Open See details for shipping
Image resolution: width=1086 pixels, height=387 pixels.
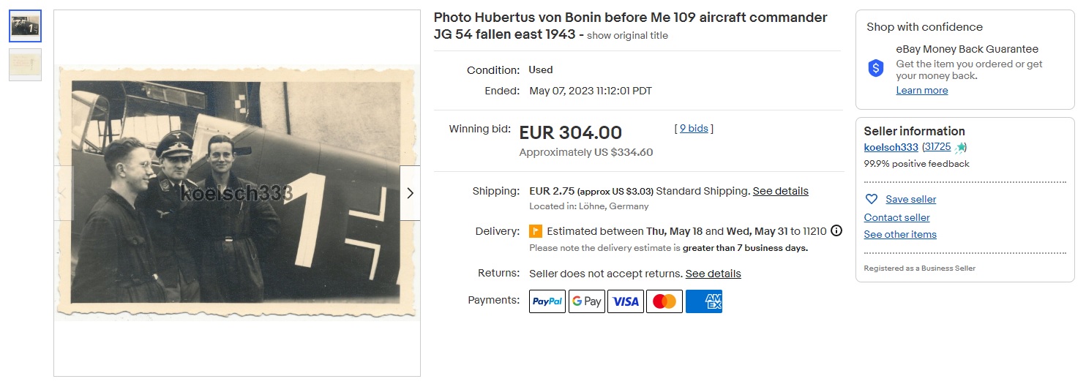(781, 191)
